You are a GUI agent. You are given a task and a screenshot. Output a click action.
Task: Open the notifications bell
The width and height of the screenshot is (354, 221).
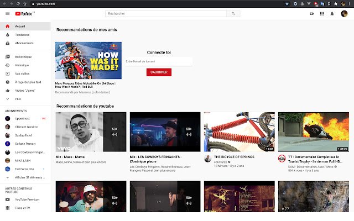pyautogui.click(x=332, y=14)
